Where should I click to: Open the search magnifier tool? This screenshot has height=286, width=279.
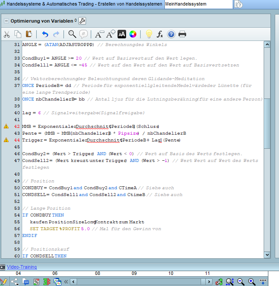click(72, 34)
